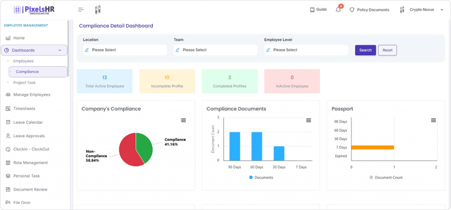Collapse the Dashboards sidebar section

pyautogui.click(x=59, y=51)
